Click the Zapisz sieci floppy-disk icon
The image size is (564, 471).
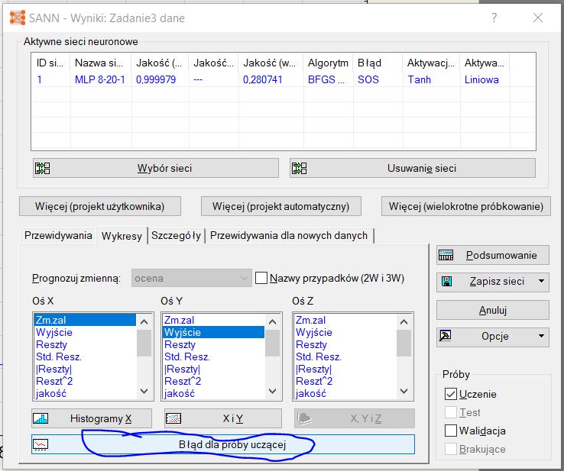[446, 282]
